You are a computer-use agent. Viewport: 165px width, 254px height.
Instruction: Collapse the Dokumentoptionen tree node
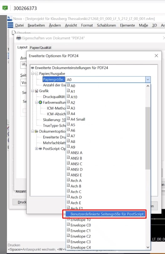tap(33, 131)
